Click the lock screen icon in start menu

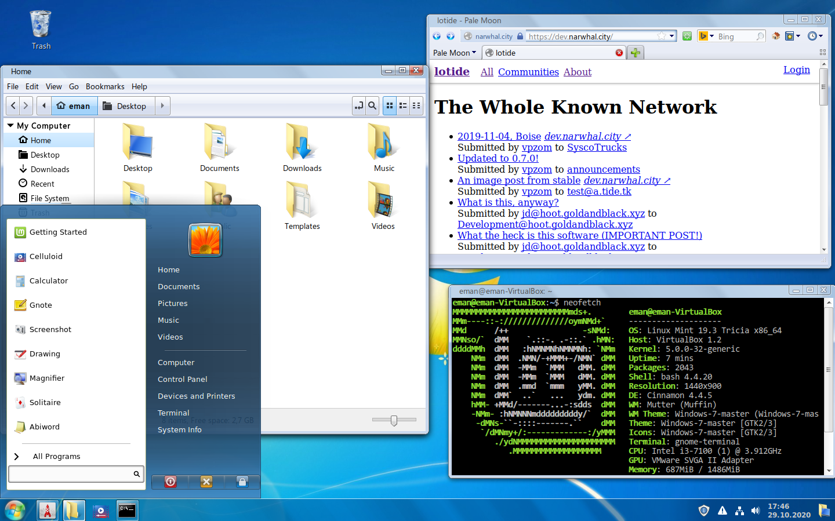242,482
